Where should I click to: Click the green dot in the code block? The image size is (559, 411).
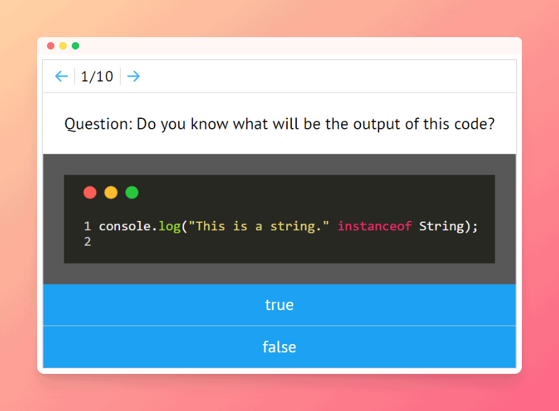tap(132, 193)
